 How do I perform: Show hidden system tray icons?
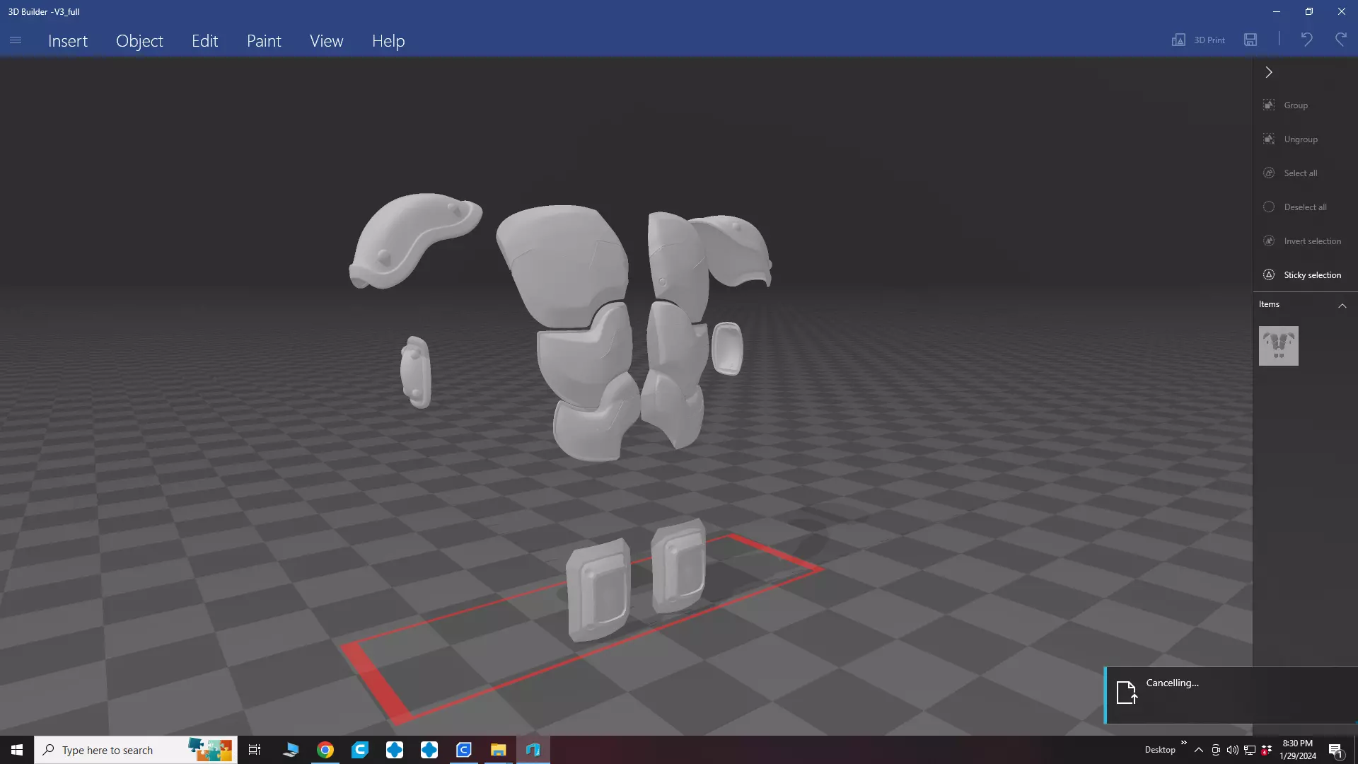point(1198,750)
